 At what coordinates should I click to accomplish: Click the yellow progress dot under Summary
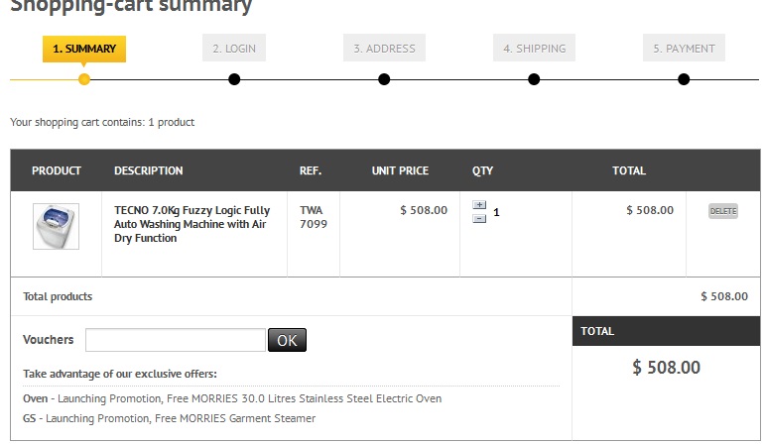pyautogui.click(x=84, y=79)
